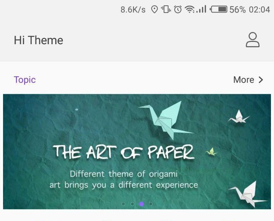
Task: Tap the cellular signal bars icon
Action: [x=201, y=9]
